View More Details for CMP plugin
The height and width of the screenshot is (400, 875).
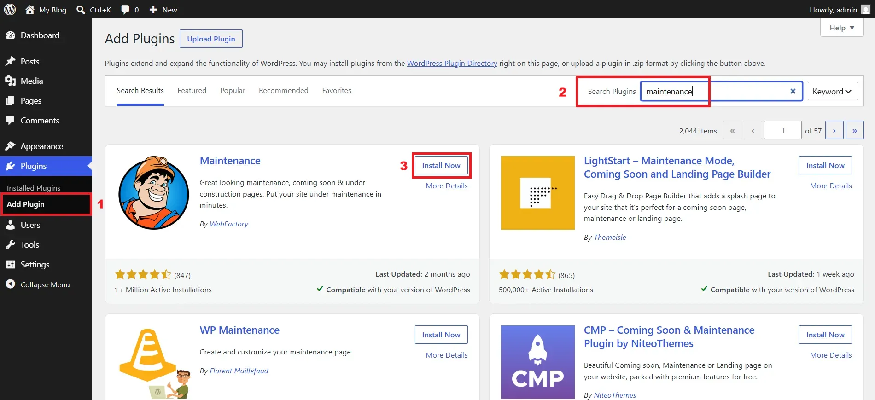831,355
